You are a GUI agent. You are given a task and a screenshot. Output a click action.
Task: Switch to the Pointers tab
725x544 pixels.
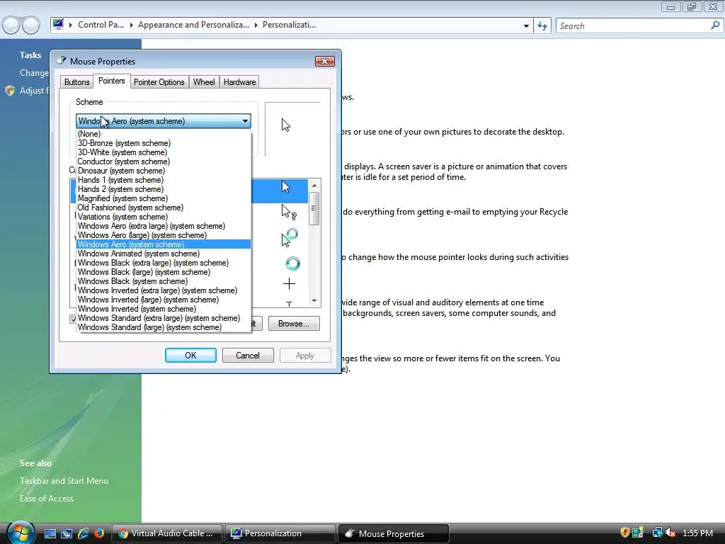click(x=111, y=81)
